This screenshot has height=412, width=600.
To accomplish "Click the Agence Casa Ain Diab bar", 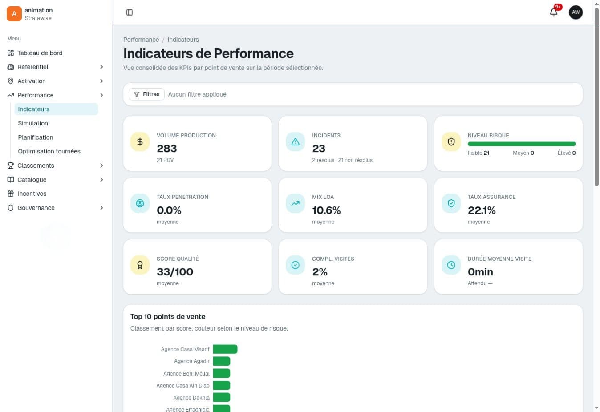I will click(x=222, y=385).
